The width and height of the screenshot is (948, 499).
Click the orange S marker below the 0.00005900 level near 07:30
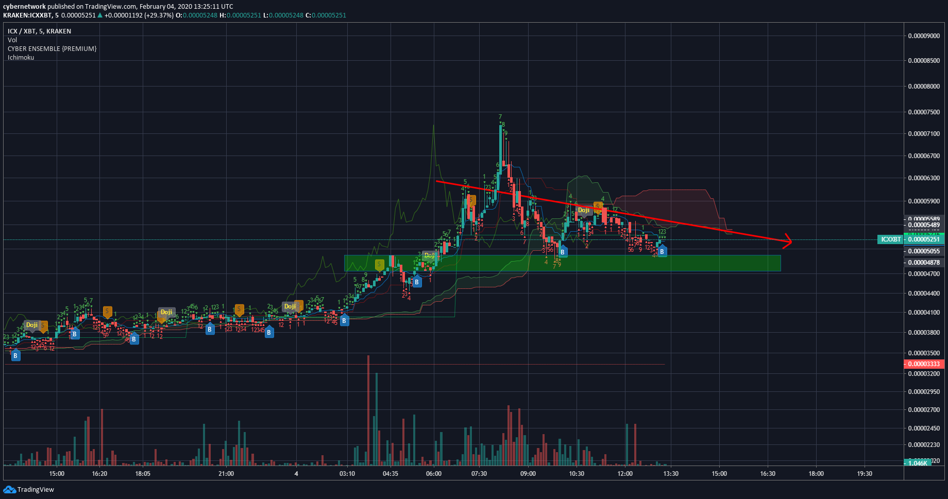click(x=471, y=200)
